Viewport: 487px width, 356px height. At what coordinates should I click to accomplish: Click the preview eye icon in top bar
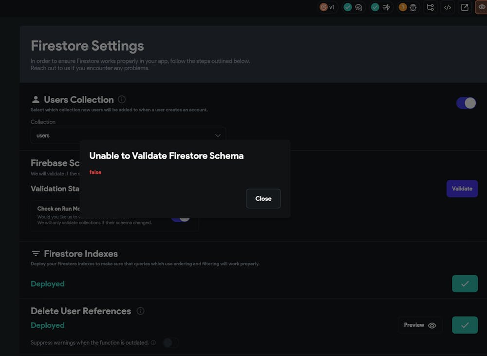pyautogui.click(x=482, y=7)
